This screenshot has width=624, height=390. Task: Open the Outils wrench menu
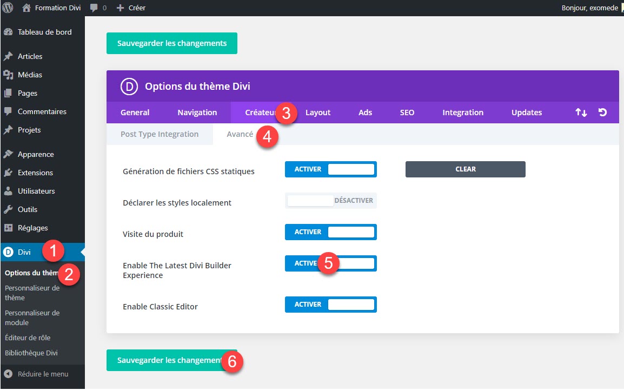pos(27,209)
